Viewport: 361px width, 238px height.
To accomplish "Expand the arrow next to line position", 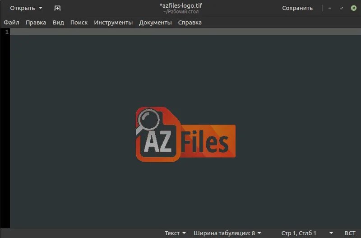I will pos(331,233).
